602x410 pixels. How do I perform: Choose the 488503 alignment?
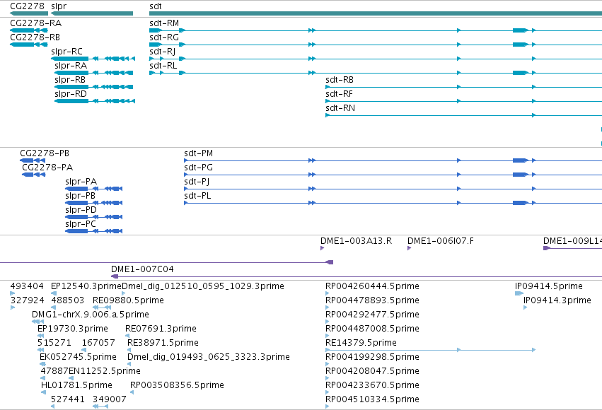pos(53,307)
